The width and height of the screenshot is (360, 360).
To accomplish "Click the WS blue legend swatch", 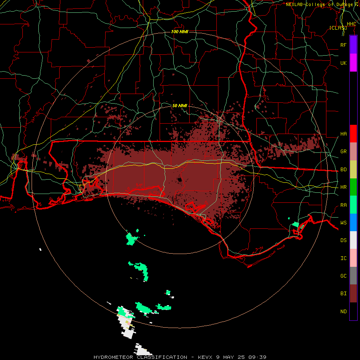I will (353, 222).
